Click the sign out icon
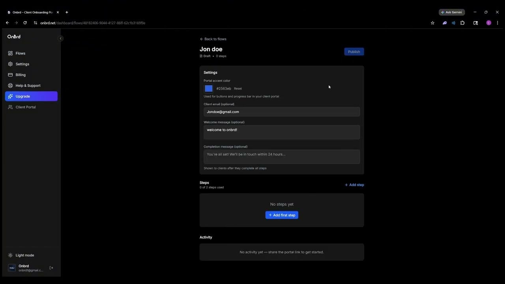This screenshot has width=505, height=284. tap(51, 268)
